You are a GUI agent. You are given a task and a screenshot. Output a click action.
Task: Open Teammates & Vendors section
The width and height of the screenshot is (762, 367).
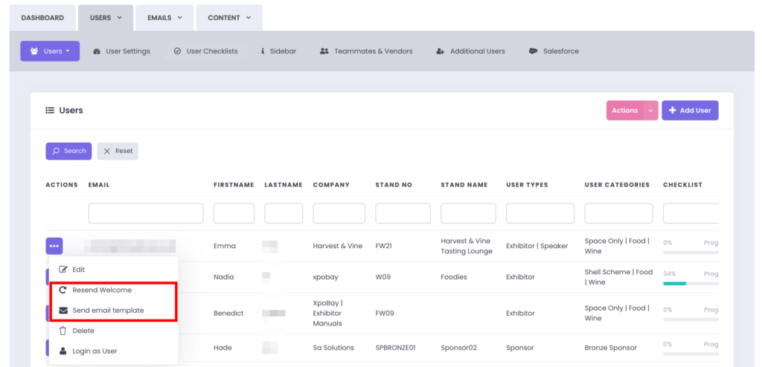coord(366,51)
